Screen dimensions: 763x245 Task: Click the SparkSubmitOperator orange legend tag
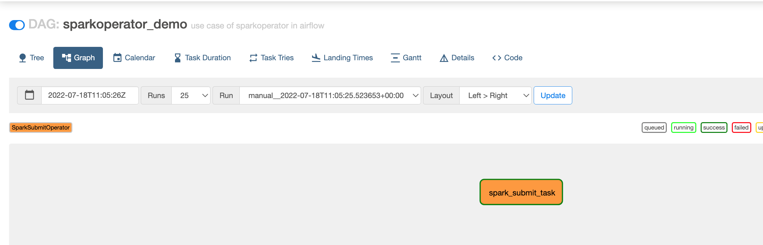[41, 128]
